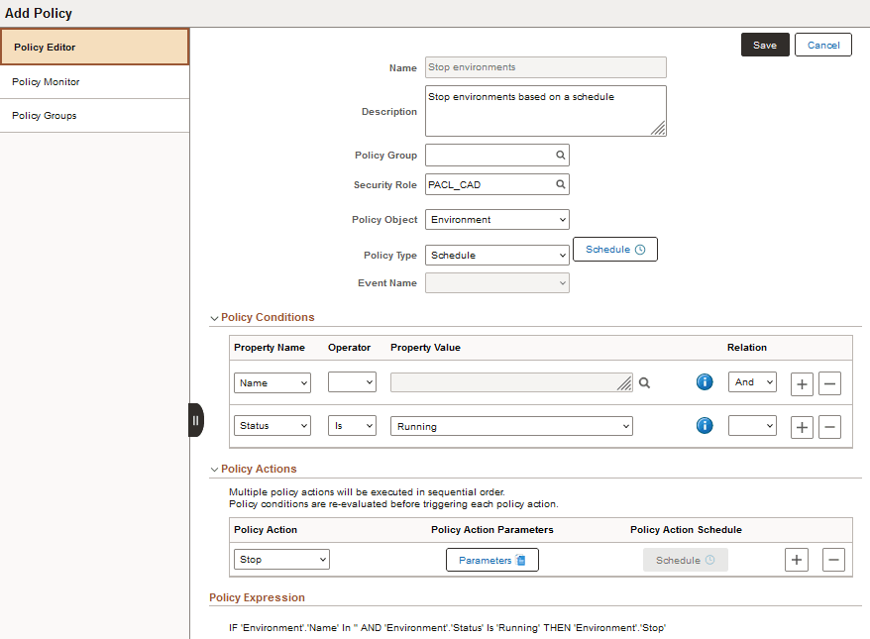Open the Name property value search icon
The image size is (870, 639).
pyautogui.click(x=644, y=382)
